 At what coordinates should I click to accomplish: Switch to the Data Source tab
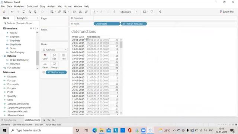click(x=9, y=120)
